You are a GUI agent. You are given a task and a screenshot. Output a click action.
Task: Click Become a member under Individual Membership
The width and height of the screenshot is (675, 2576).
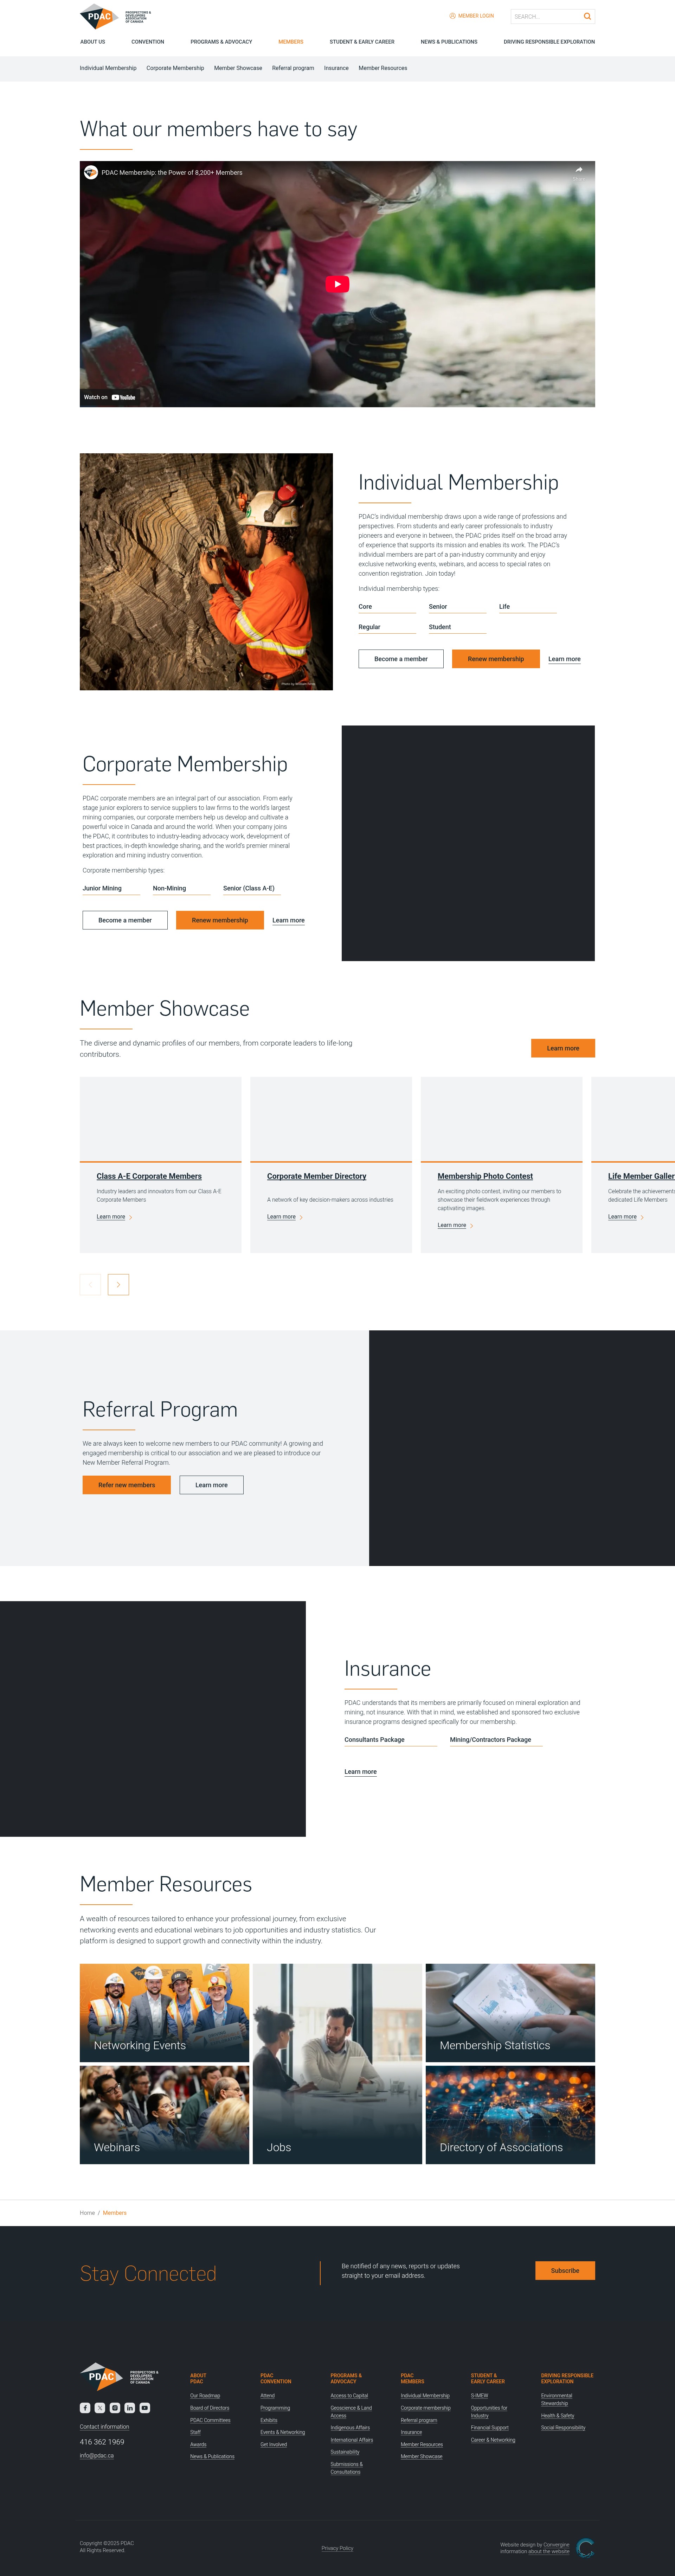tap(401, 659)
